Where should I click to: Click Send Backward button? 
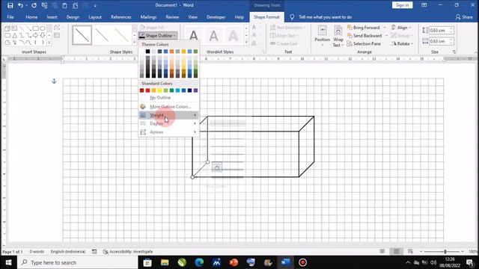click(364, 36)
